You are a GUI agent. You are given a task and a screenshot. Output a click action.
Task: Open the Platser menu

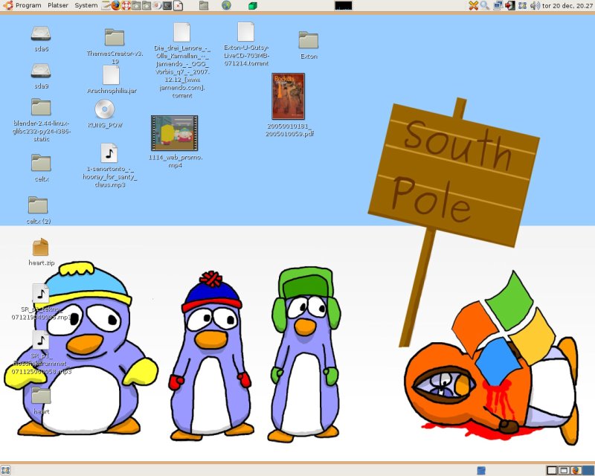58,5
